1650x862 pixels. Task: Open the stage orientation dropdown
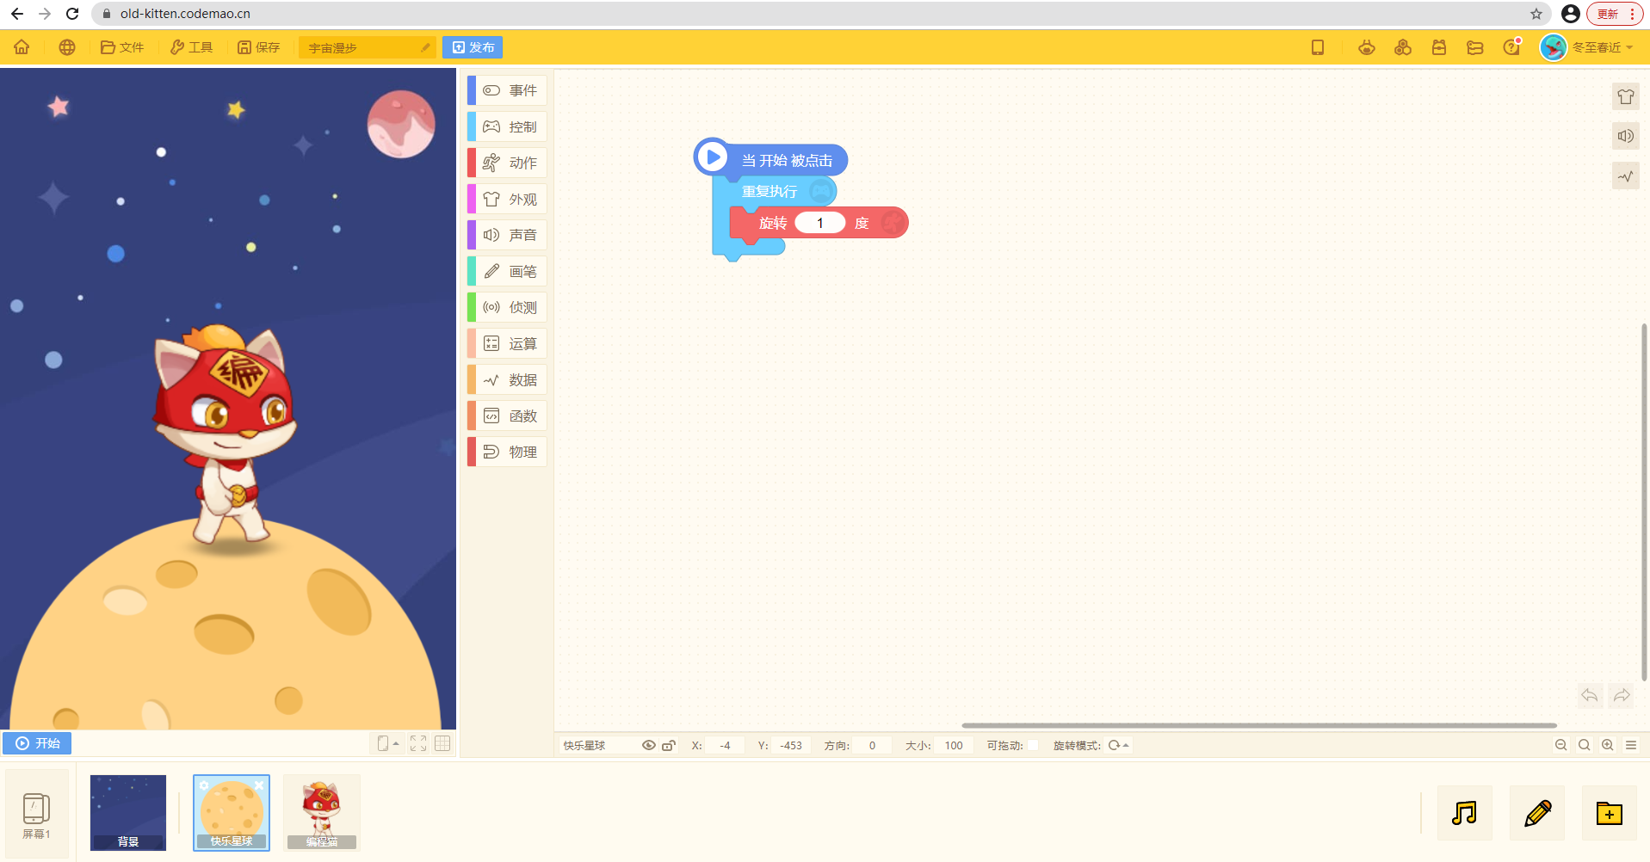(388, 743)
